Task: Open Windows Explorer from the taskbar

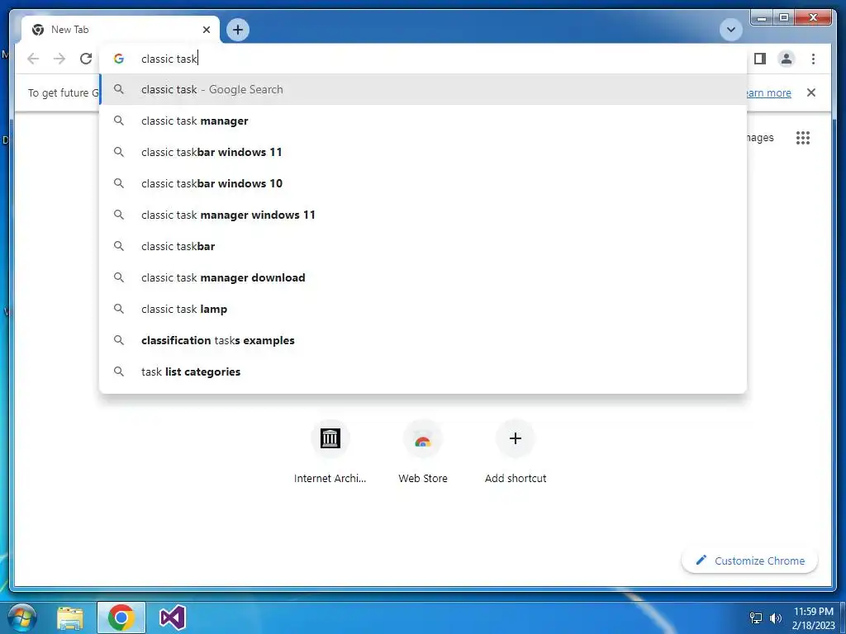Action: coord(70,618)
